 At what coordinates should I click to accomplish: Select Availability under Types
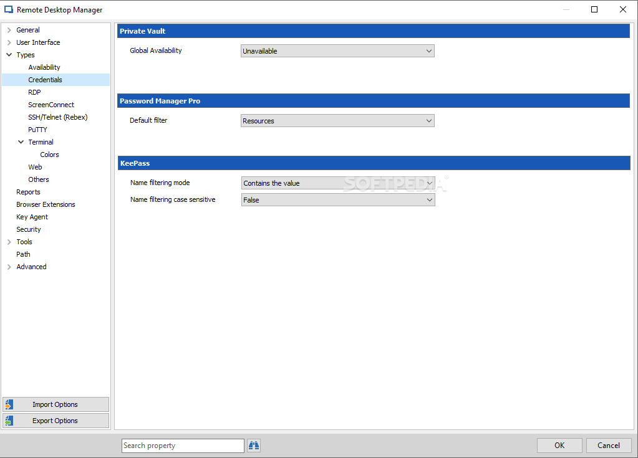click(44, 67)
